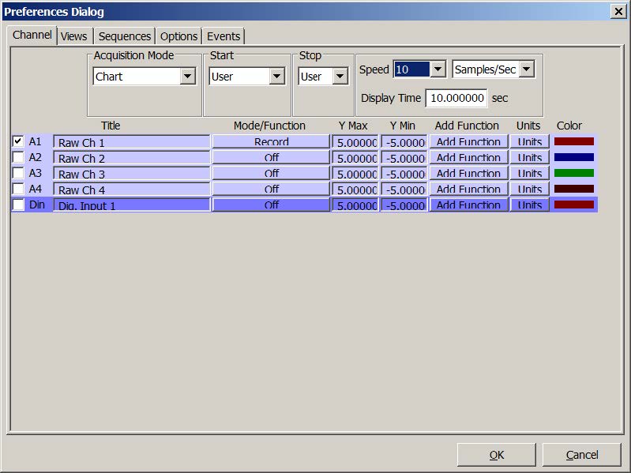This screenshot has width=631, height=473.
Task: Select the Events tab
Action: pos(223,36)
